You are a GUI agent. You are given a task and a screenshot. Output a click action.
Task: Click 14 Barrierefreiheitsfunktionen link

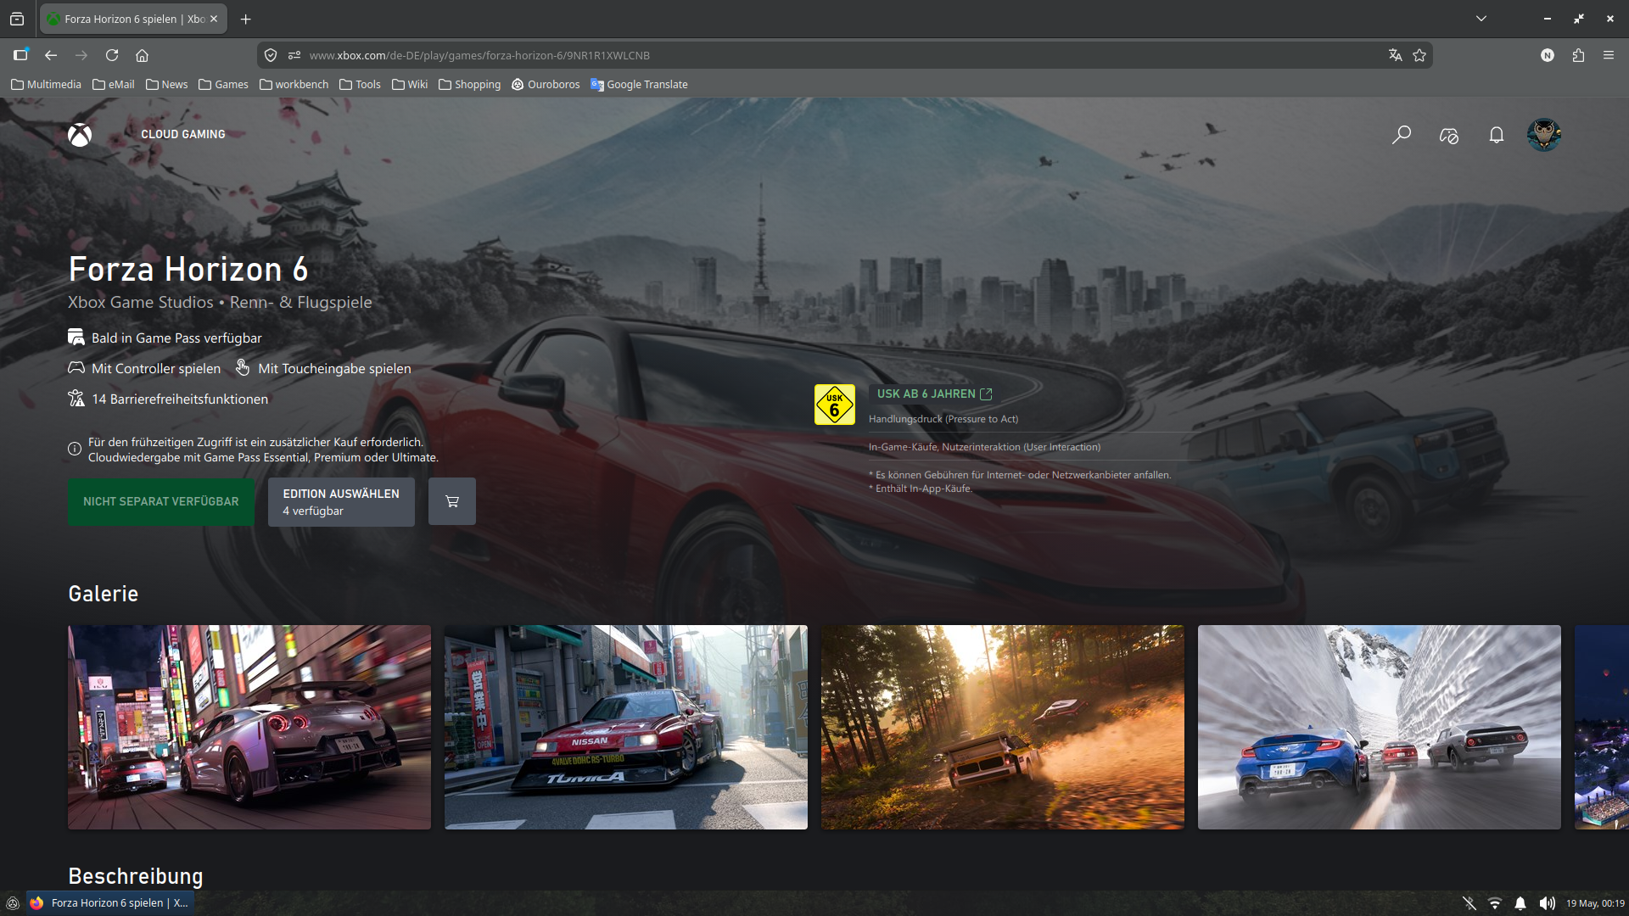[180, 399]
